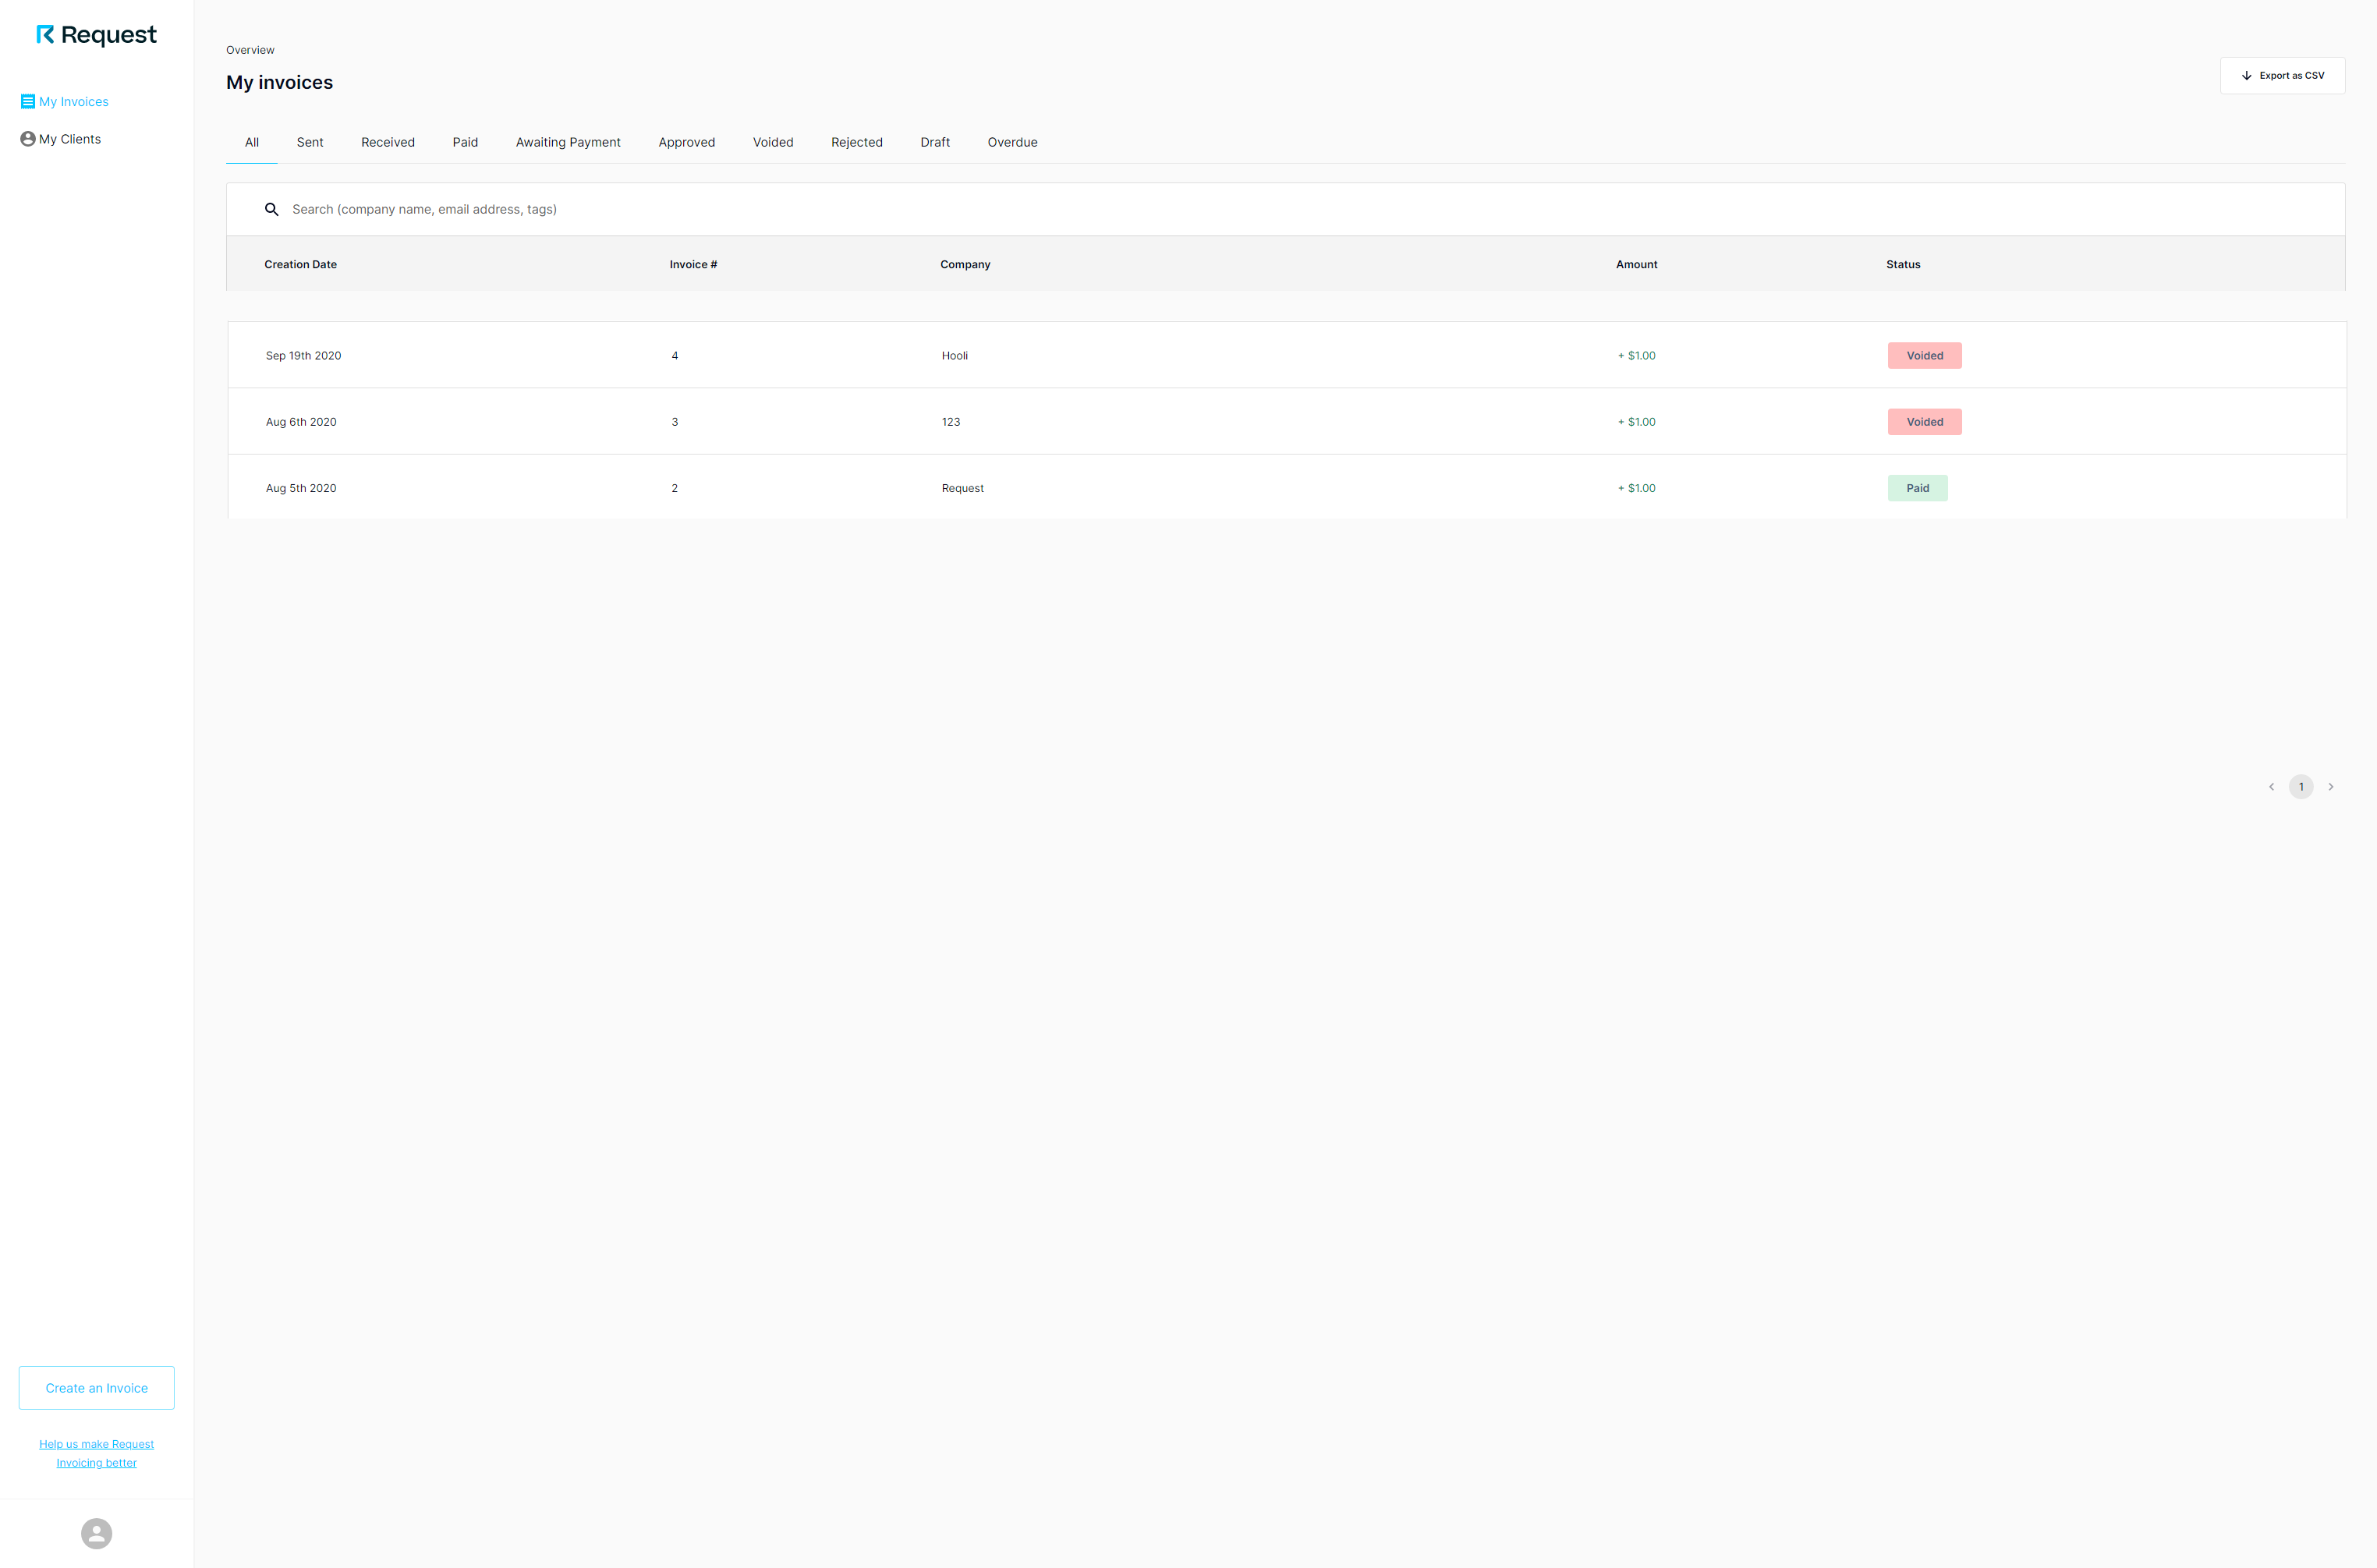Open the Sep 19th 2020 invoice row

[1286, 355]
